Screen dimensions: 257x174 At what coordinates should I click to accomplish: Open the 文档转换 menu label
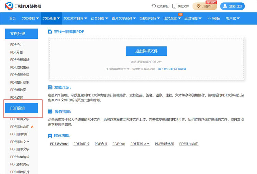click(29, 18)
